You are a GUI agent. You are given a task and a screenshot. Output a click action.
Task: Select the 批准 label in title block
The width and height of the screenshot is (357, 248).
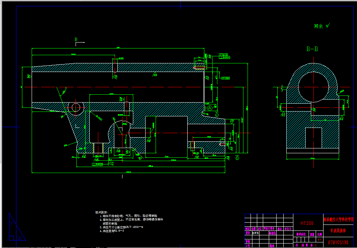coord(272,246)
